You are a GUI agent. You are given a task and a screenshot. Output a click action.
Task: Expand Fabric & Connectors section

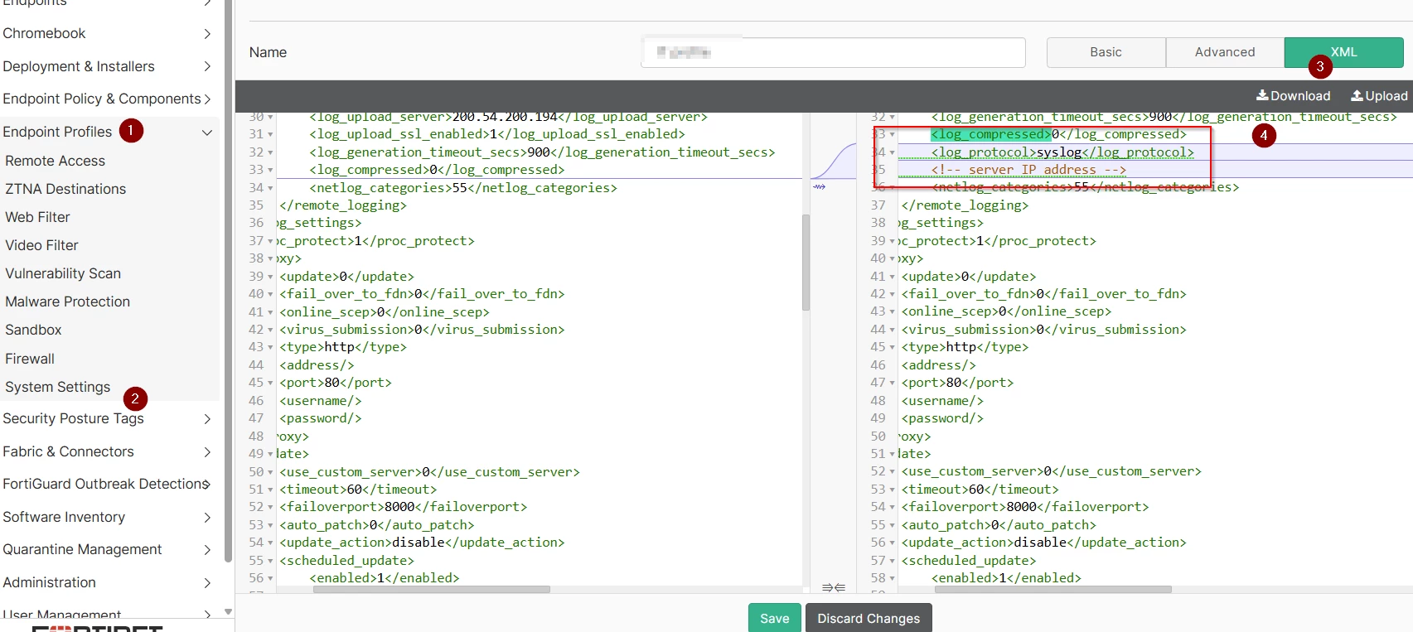tap(207, 452)
